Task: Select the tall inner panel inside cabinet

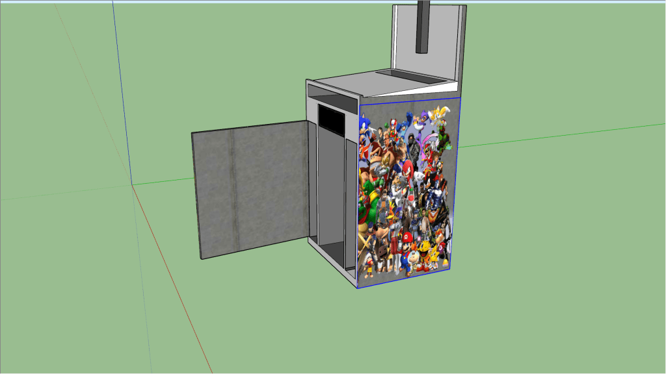Action: pyautogui.click(x=330, y=188)
